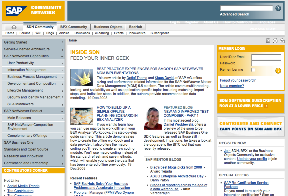Open ASUG Enterprise Architecture Day link

click(x=177, y=176)
